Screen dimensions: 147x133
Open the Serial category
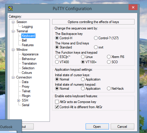pos(25,105)
